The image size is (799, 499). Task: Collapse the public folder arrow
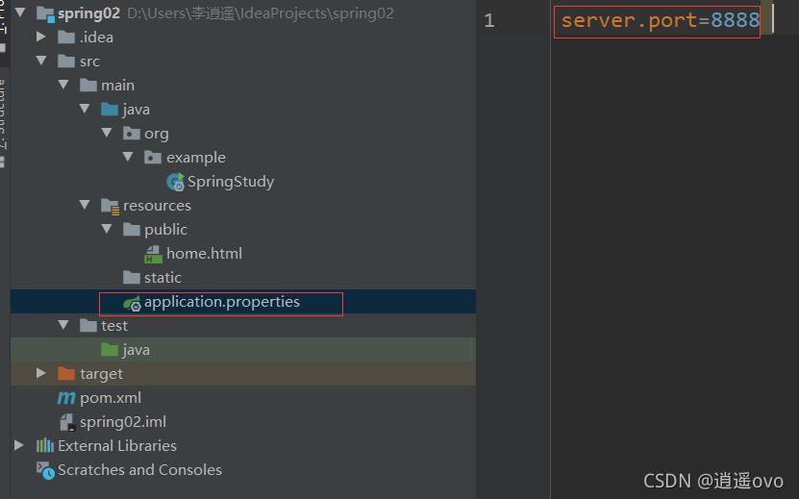coord(107,229)
